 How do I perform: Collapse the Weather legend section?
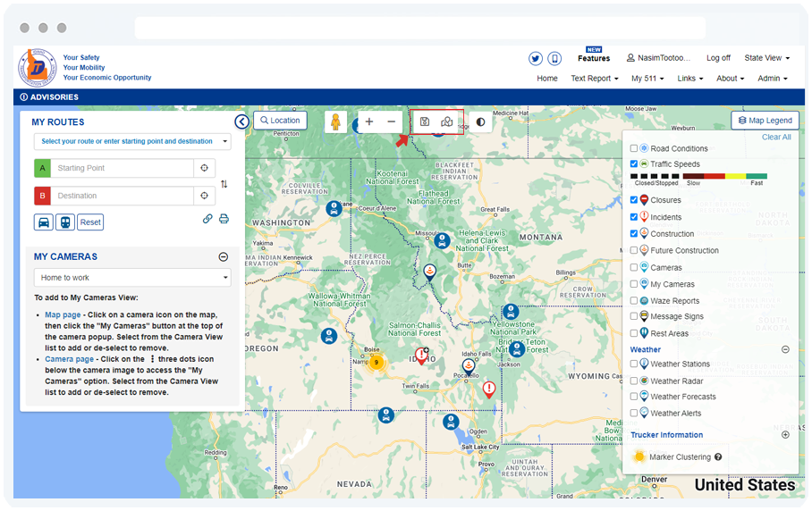[785, 350]
